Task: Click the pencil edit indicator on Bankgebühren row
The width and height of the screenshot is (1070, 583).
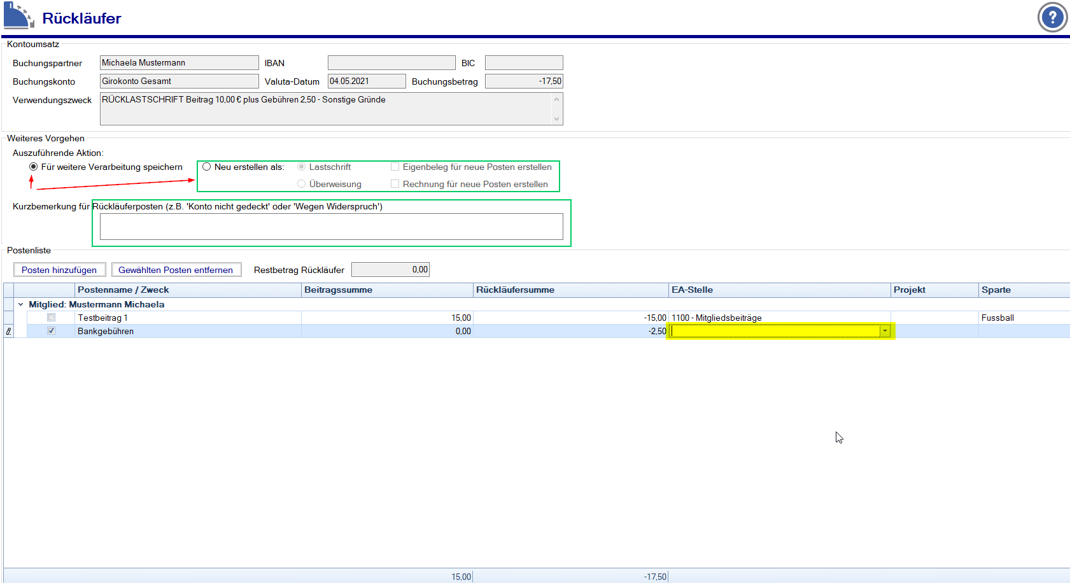Action: (8, 331)
